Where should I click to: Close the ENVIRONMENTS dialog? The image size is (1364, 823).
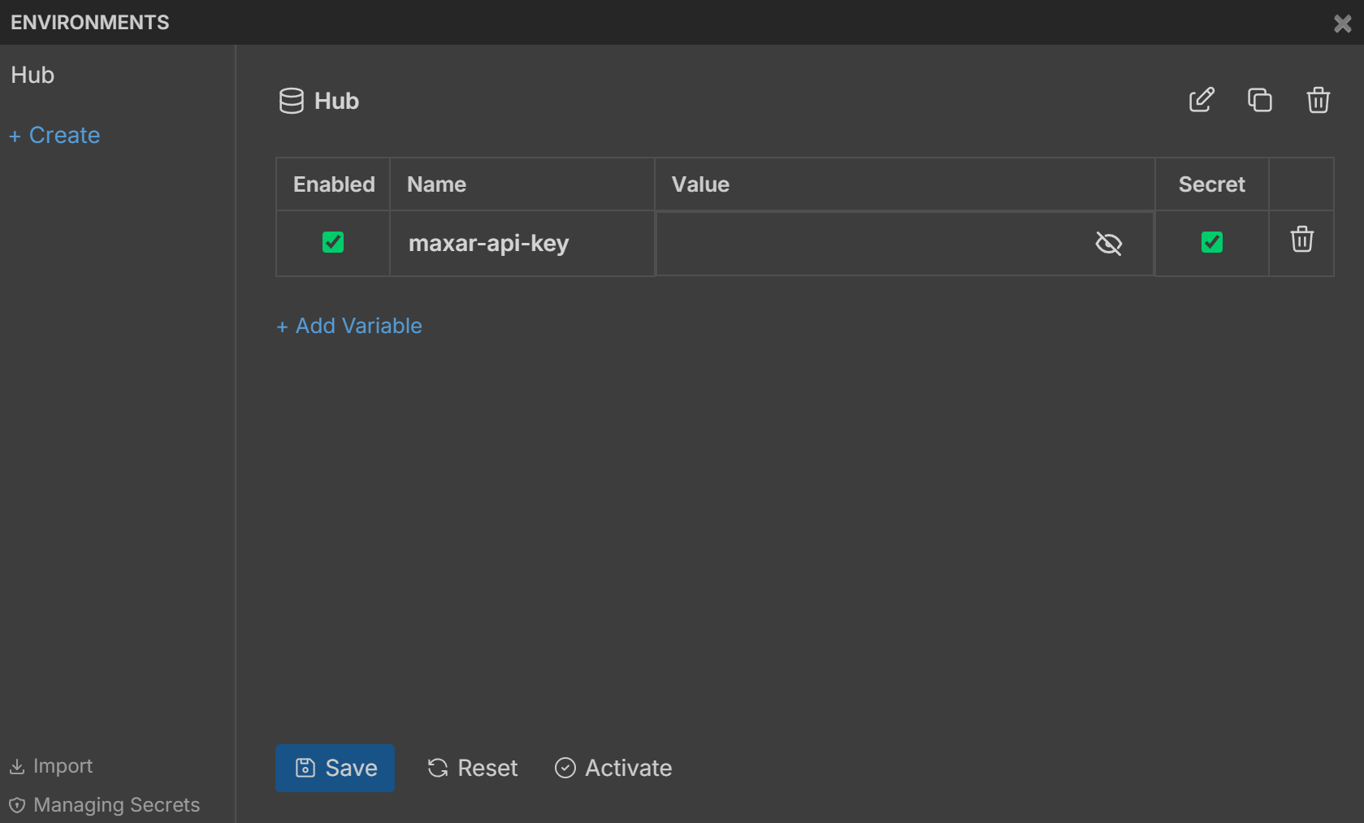[x=1341, y=23]
